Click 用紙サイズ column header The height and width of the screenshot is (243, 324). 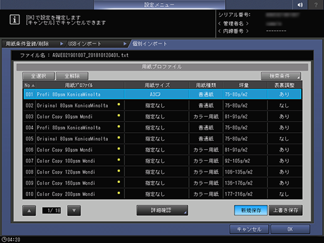coord(157,85)
